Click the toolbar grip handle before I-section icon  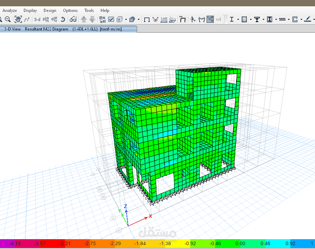tap(226, 19)
